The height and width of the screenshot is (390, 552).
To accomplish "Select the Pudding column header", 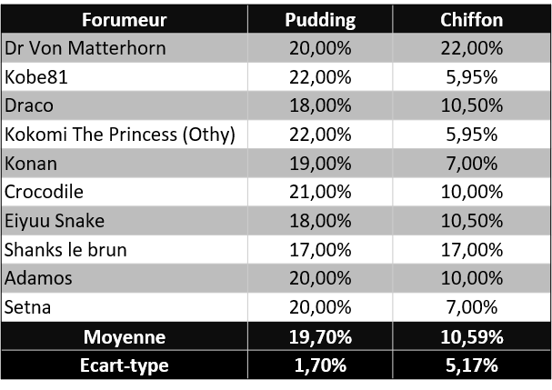I will pyautogui.click(x=319, y=20).
